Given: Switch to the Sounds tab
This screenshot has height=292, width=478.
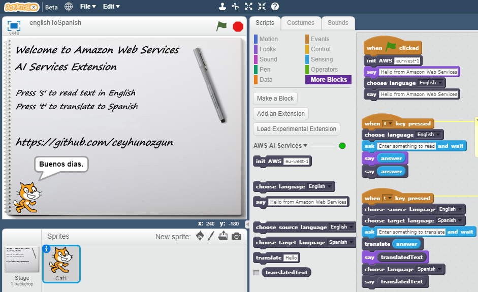Looking at the screenshot, I should tap(338, 23).
